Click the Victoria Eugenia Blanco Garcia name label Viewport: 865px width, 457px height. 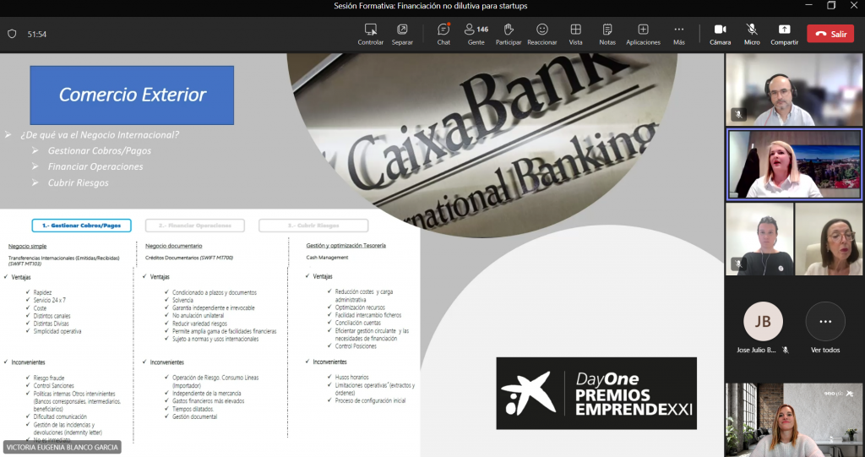tap(62, 447)
